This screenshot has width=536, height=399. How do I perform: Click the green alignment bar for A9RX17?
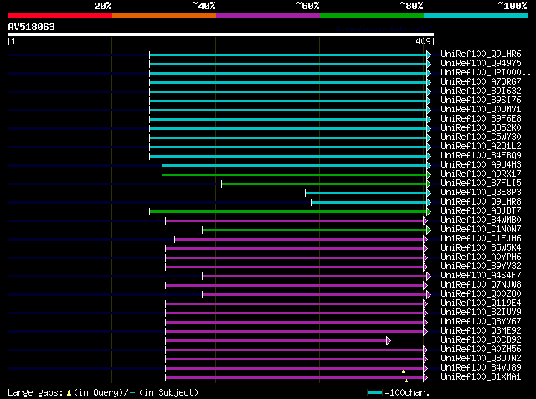point(295,175)
